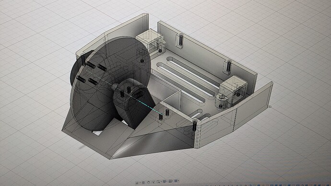Open Display Settings monitor icon
Viewport: 331px width, 186px height.
165,181
